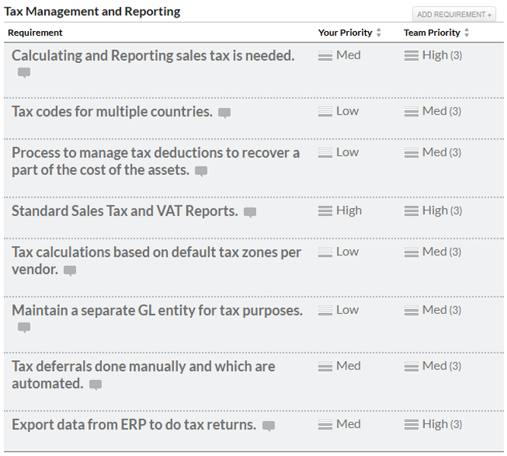
Task: Open the Export data from ERP requirement text
Action: (134, 424)
